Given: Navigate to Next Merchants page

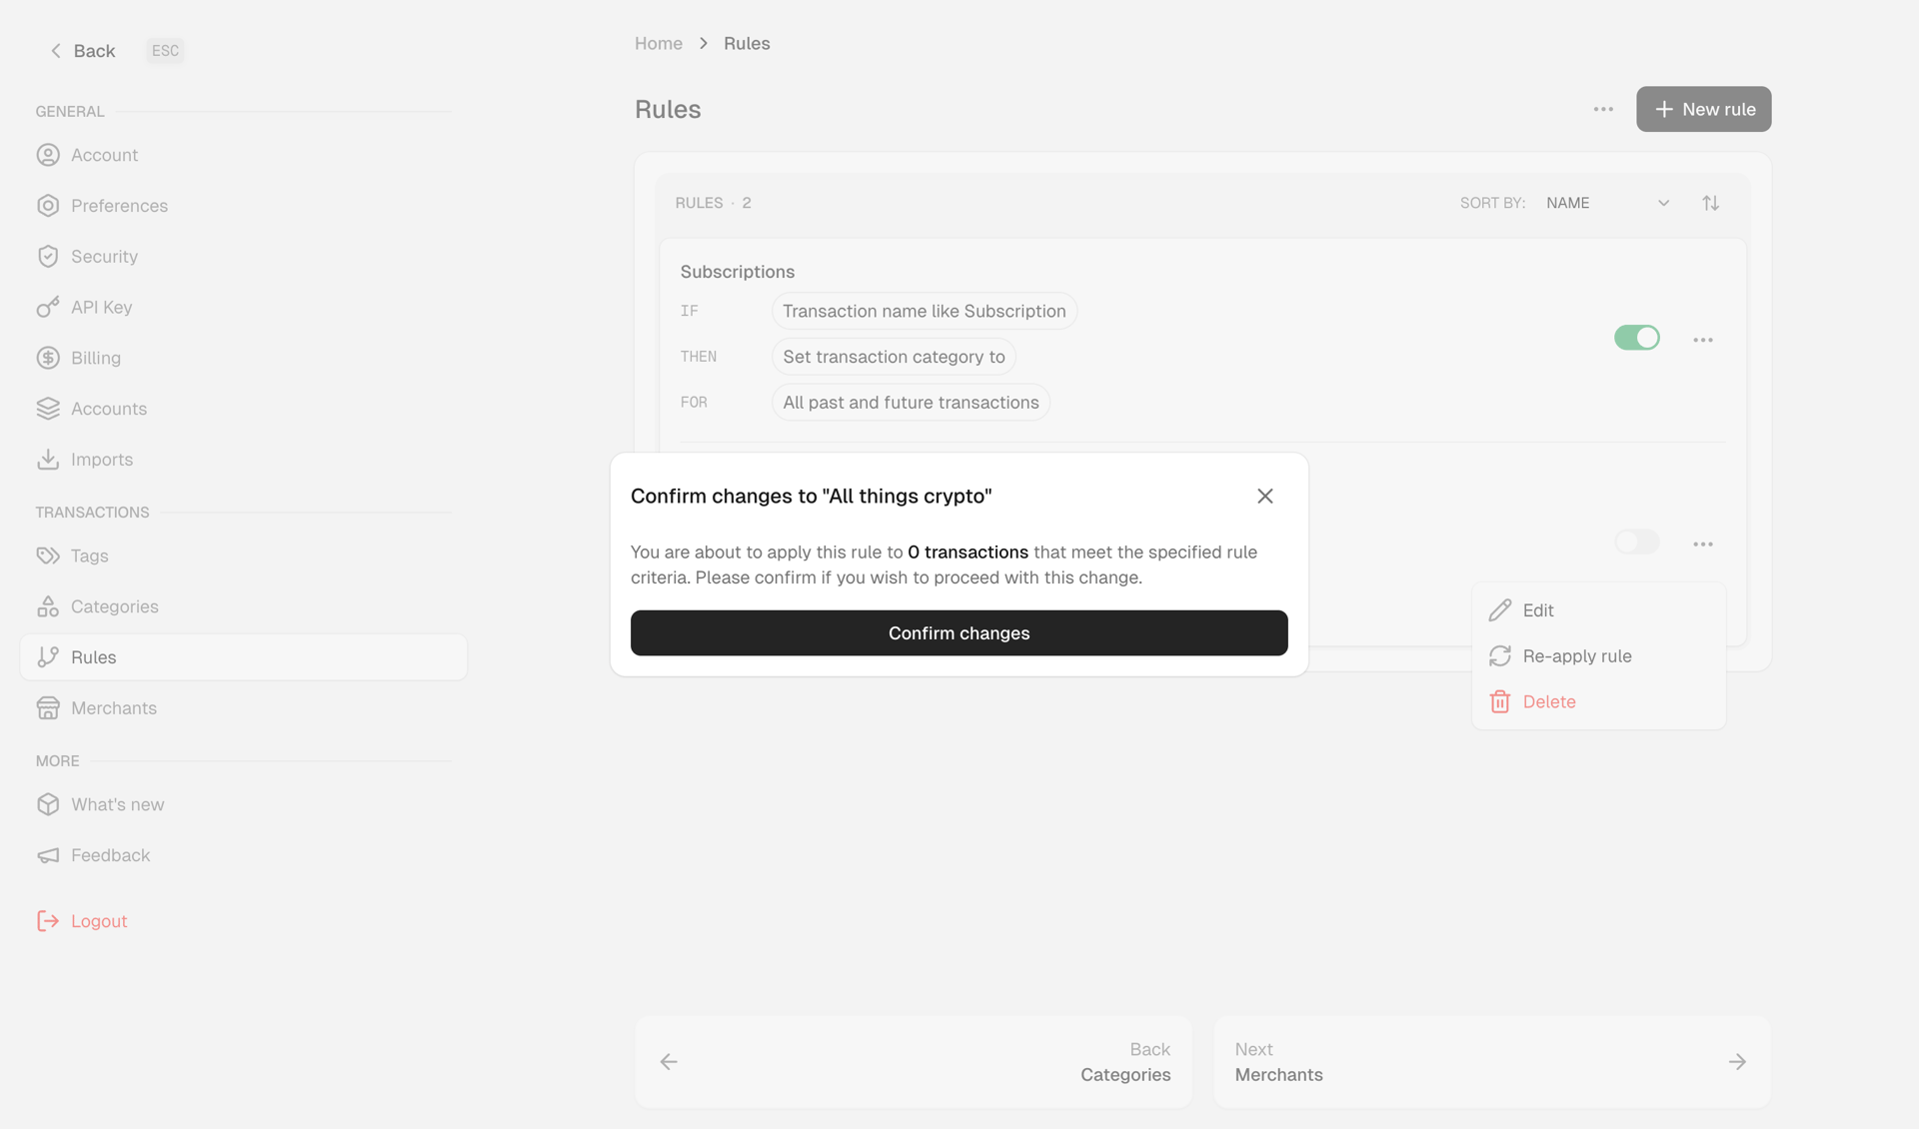Looking at the screenshot, I should [x=1491, y=1062].
